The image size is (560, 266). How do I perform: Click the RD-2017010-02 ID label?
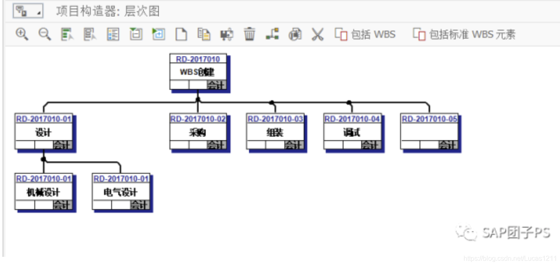pos(198,119)
